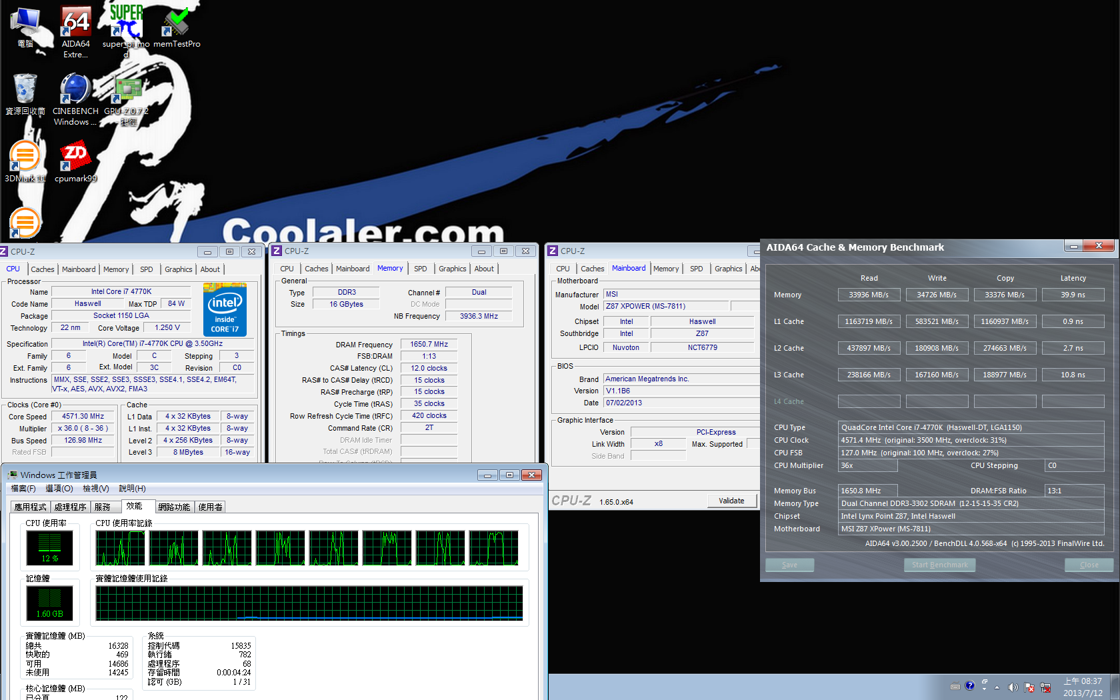Switch to the 處理程序 tab in Task Manager

click(x=71, y=507)
